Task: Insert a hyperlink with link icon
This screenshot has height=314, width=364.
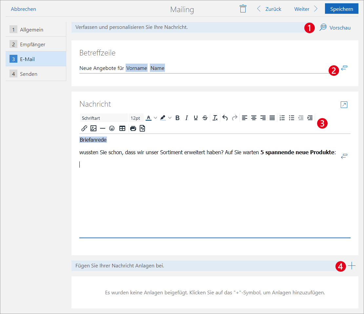Action: (84, 128)
